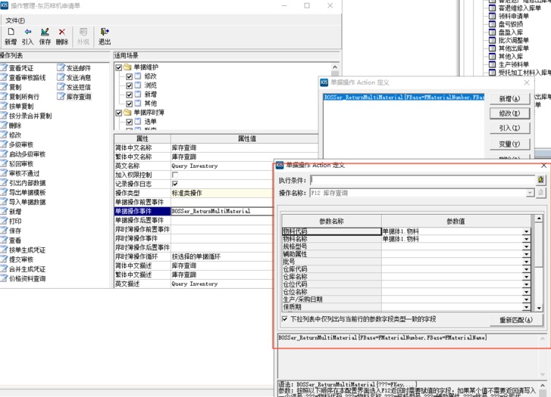Click browse icon beside 执行条件 field
551x397 pixels.
coord(540,180)
